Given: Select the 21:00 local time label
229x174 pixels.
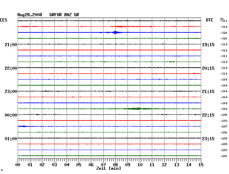Looking at the screenshot, I should (x=11, y=44).
